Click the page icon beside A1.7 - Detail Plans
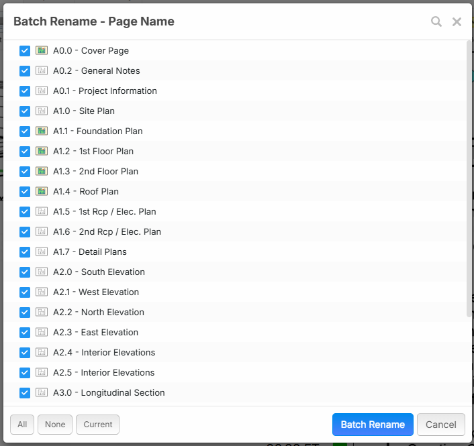This screenshot has height=446, width=474. [x=42, y=252]
